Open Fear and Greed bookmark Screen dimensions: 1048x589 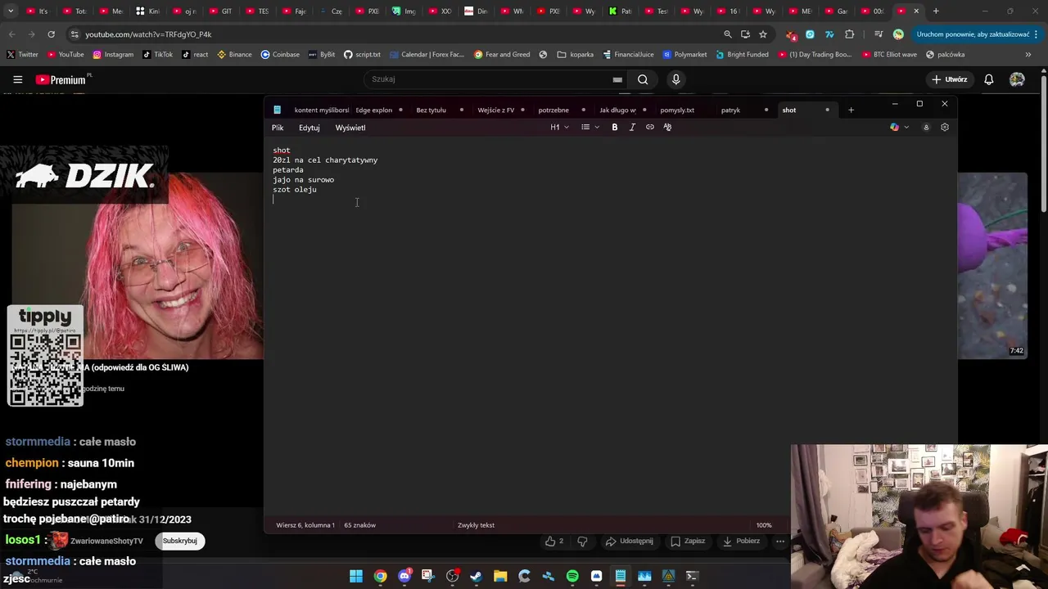[502, 55]
